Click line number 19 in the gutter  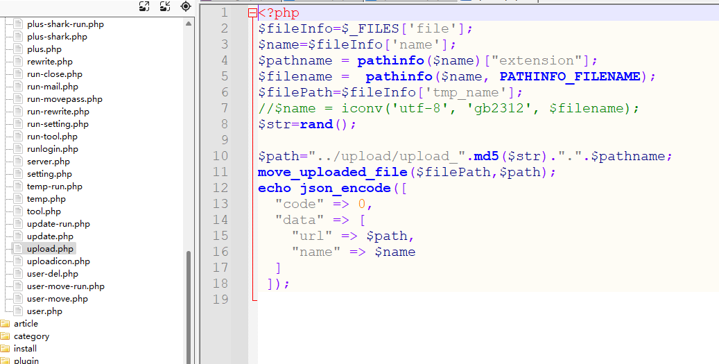tap(220, 299)
